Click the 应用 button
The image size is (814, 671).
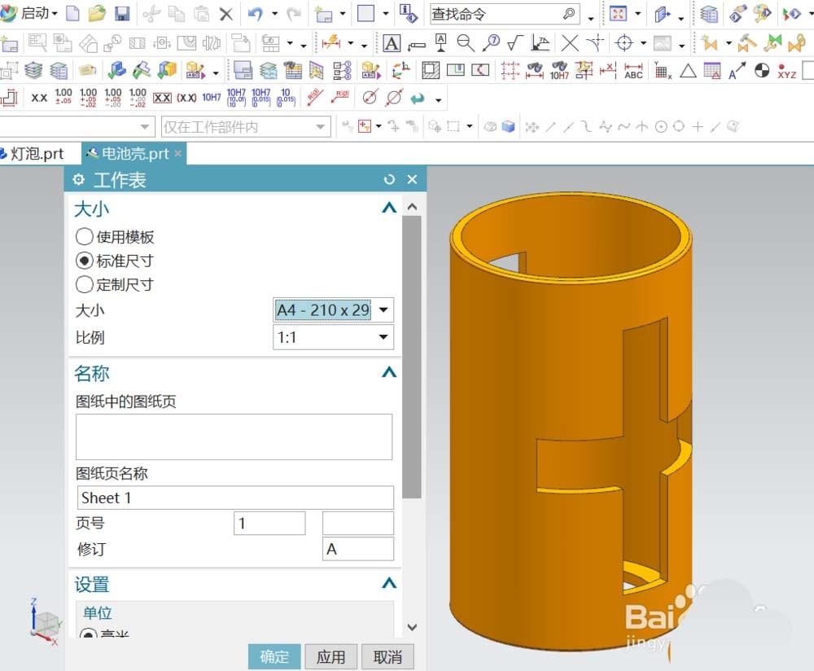pos(331,656)
